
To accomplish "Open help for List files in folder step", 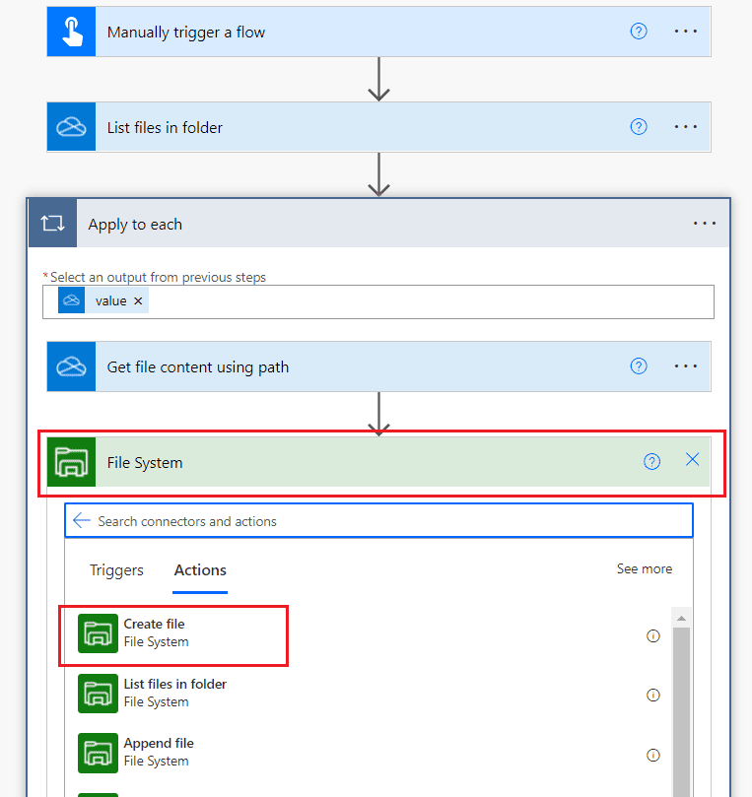I will click(x=639, y=126).
